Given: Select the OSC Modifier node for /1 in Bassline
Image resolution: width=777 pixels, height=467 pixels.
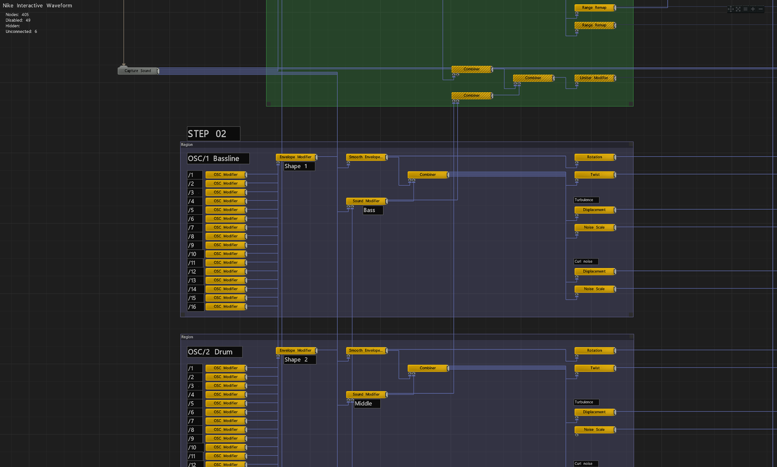Looking at the screenshot, I should point(225,175).
